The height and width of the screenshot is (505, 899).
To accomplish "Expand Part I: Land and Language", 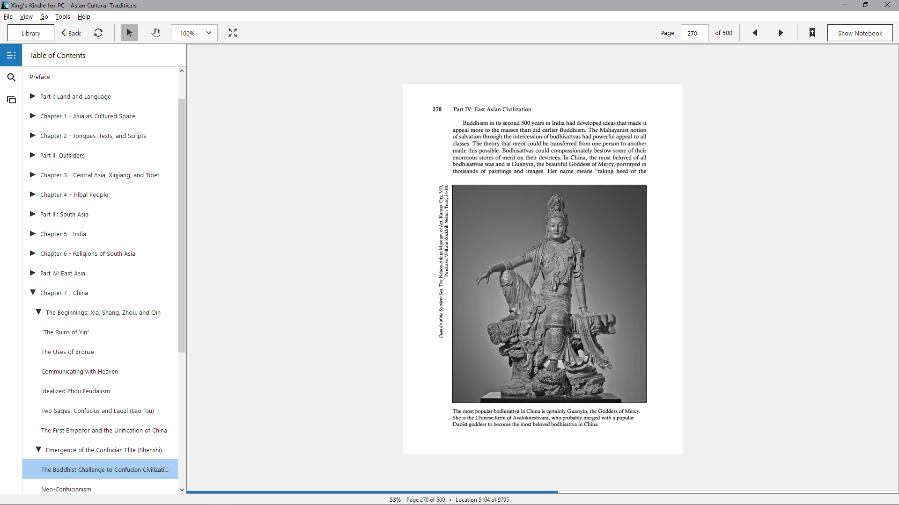I will (x=33, y=96).
